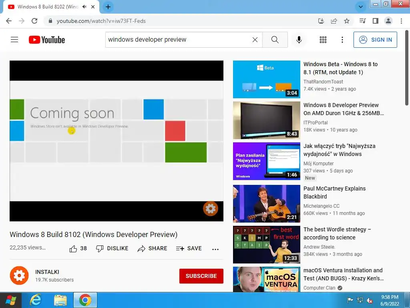Start voice search with microphone icon

[299, 40]
